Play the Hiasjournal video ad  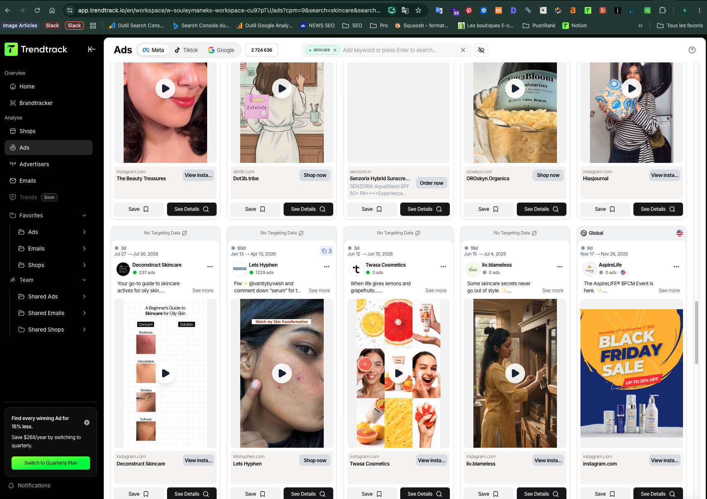tap(632, 88)
